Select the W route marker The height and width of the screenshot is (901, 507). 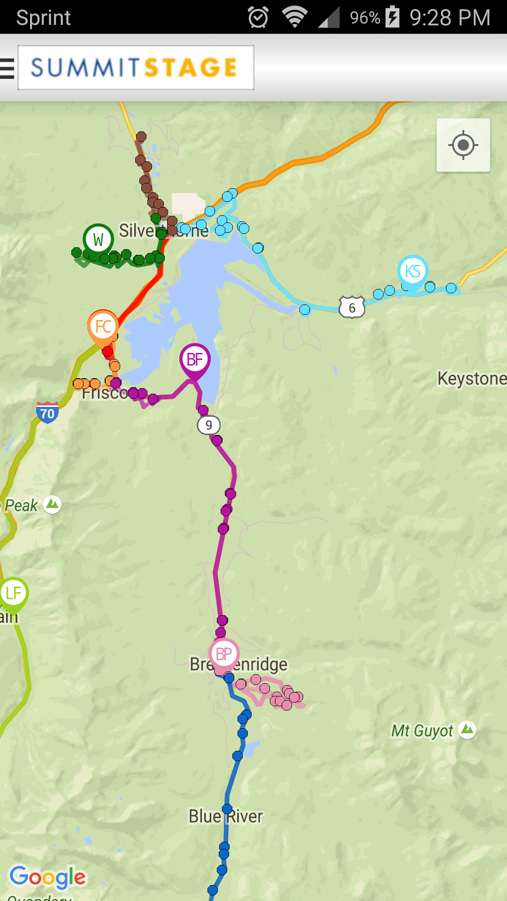click(x=98, y=240)
